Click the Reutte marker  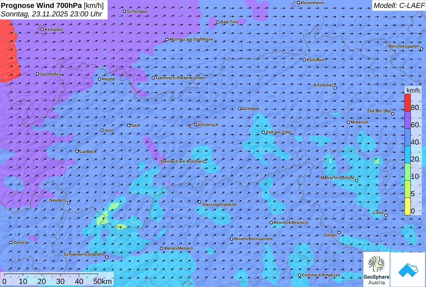pyautogui.click(x=100, y=79)
